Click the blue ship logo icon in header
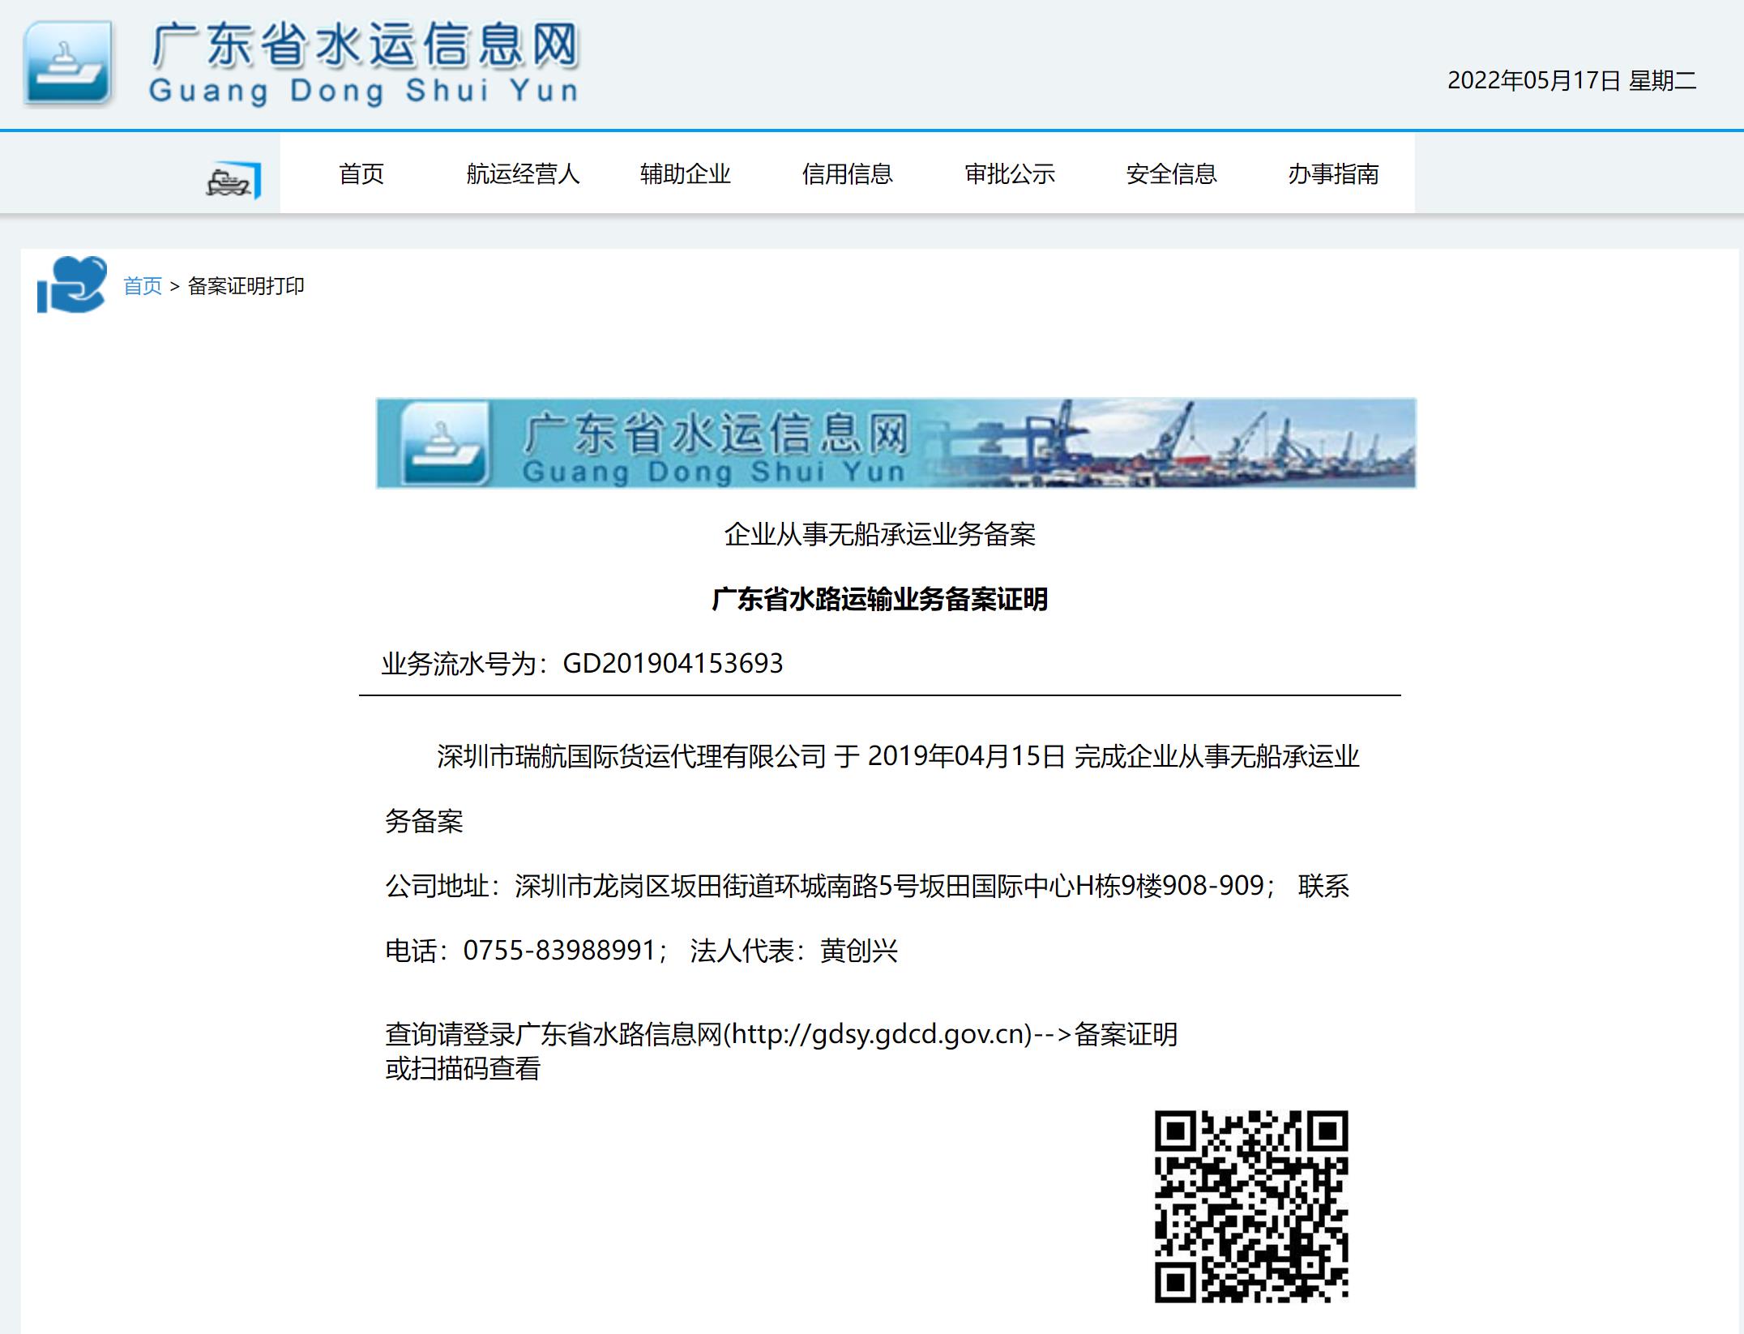The width and height of the screenshot is (1744, 1334). pyautogui.click(x=67, y=63)
